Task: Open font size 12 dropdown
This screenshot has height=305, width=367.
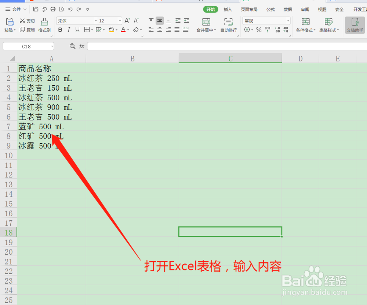Action: (x=120, y=21)
